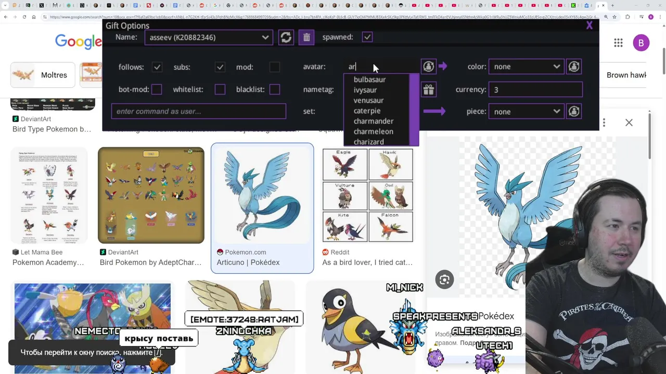This screenshot has width=666, height=374.
Task: Click the trash delete icon in Gift Options
Action: 306,37
